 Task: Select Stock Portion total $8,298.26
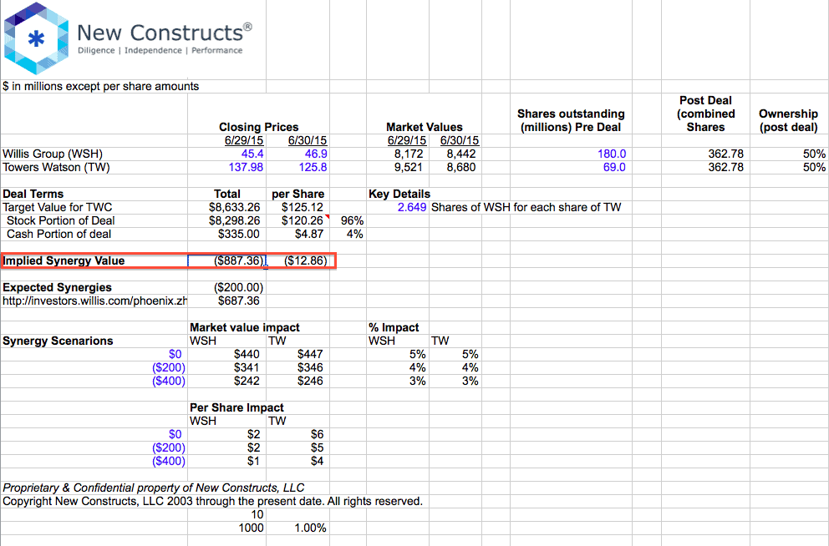[234, 220]
